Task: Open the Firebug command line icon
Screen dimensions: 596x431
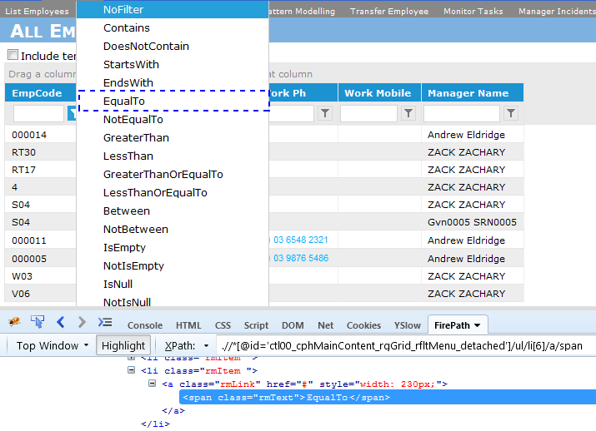Action: pos(105,322)
